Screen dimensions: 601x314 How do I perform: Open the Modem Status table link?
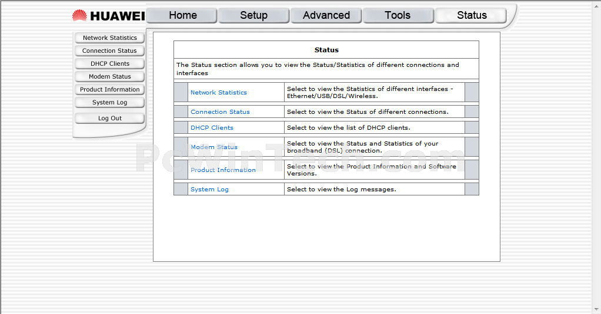214,147
